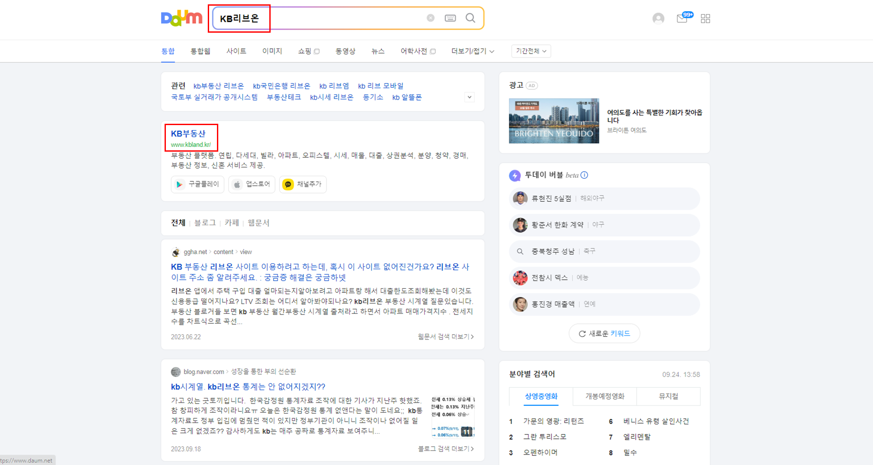Click the magnifier search icon
This screenshot has width=873, height=465.
coord(470,18)
